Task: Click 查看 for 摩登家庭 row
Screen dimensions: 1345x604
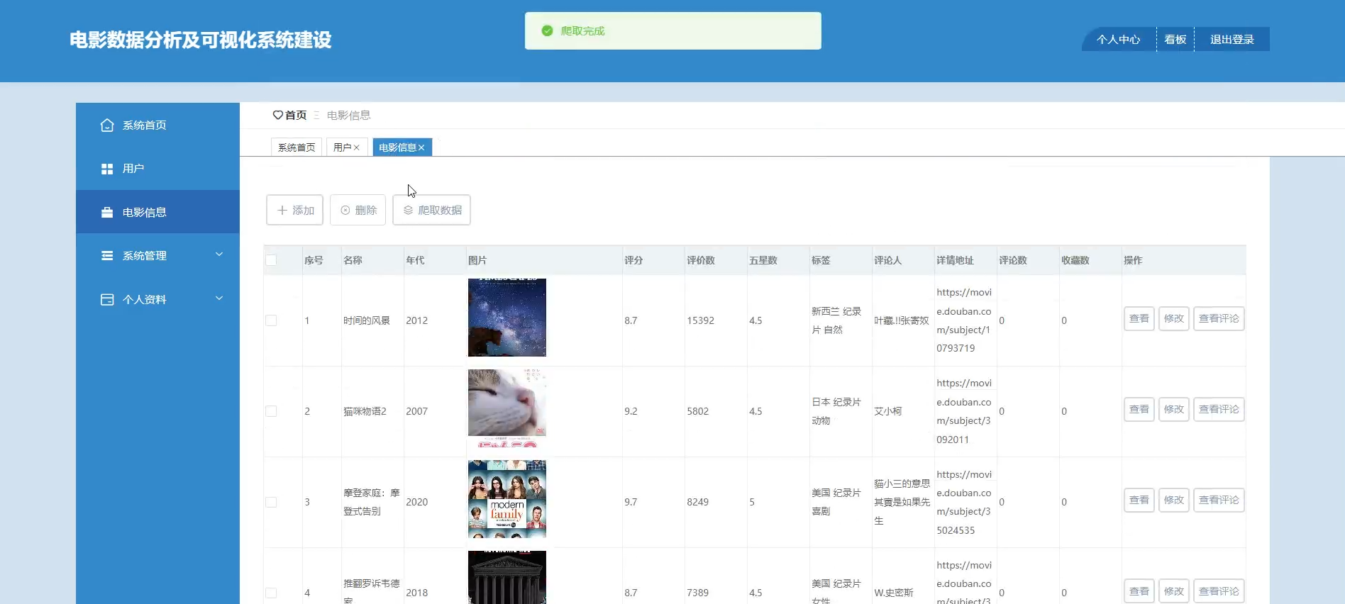Action: [x=1139, y=500]
